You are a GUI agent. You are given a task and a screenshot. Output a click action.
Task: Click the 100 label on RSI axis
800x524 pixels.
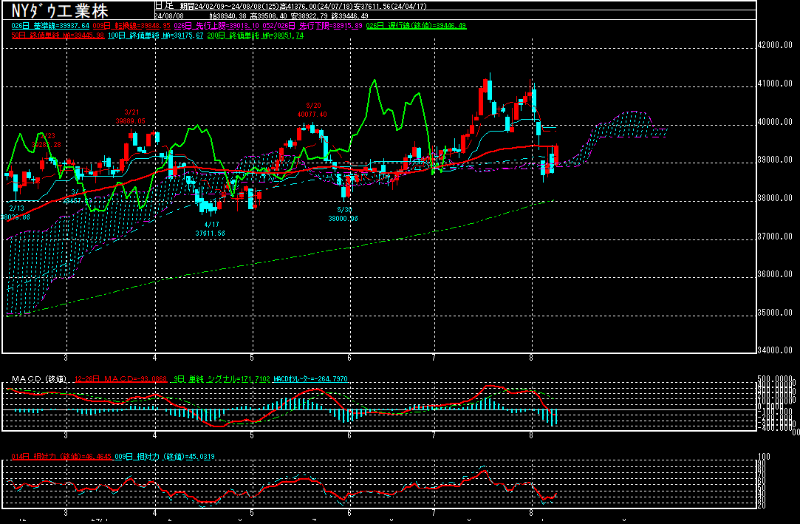point(765,457)
